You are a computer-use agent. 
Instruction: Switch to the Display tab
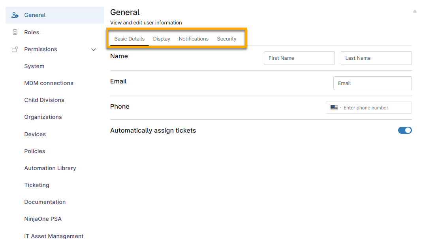[162, 39]
